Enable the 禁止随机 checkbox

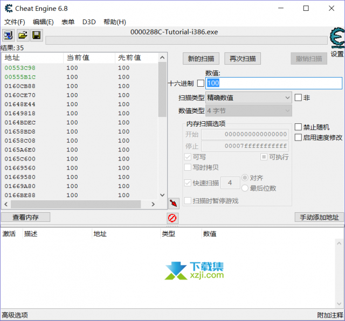point(298,127)
